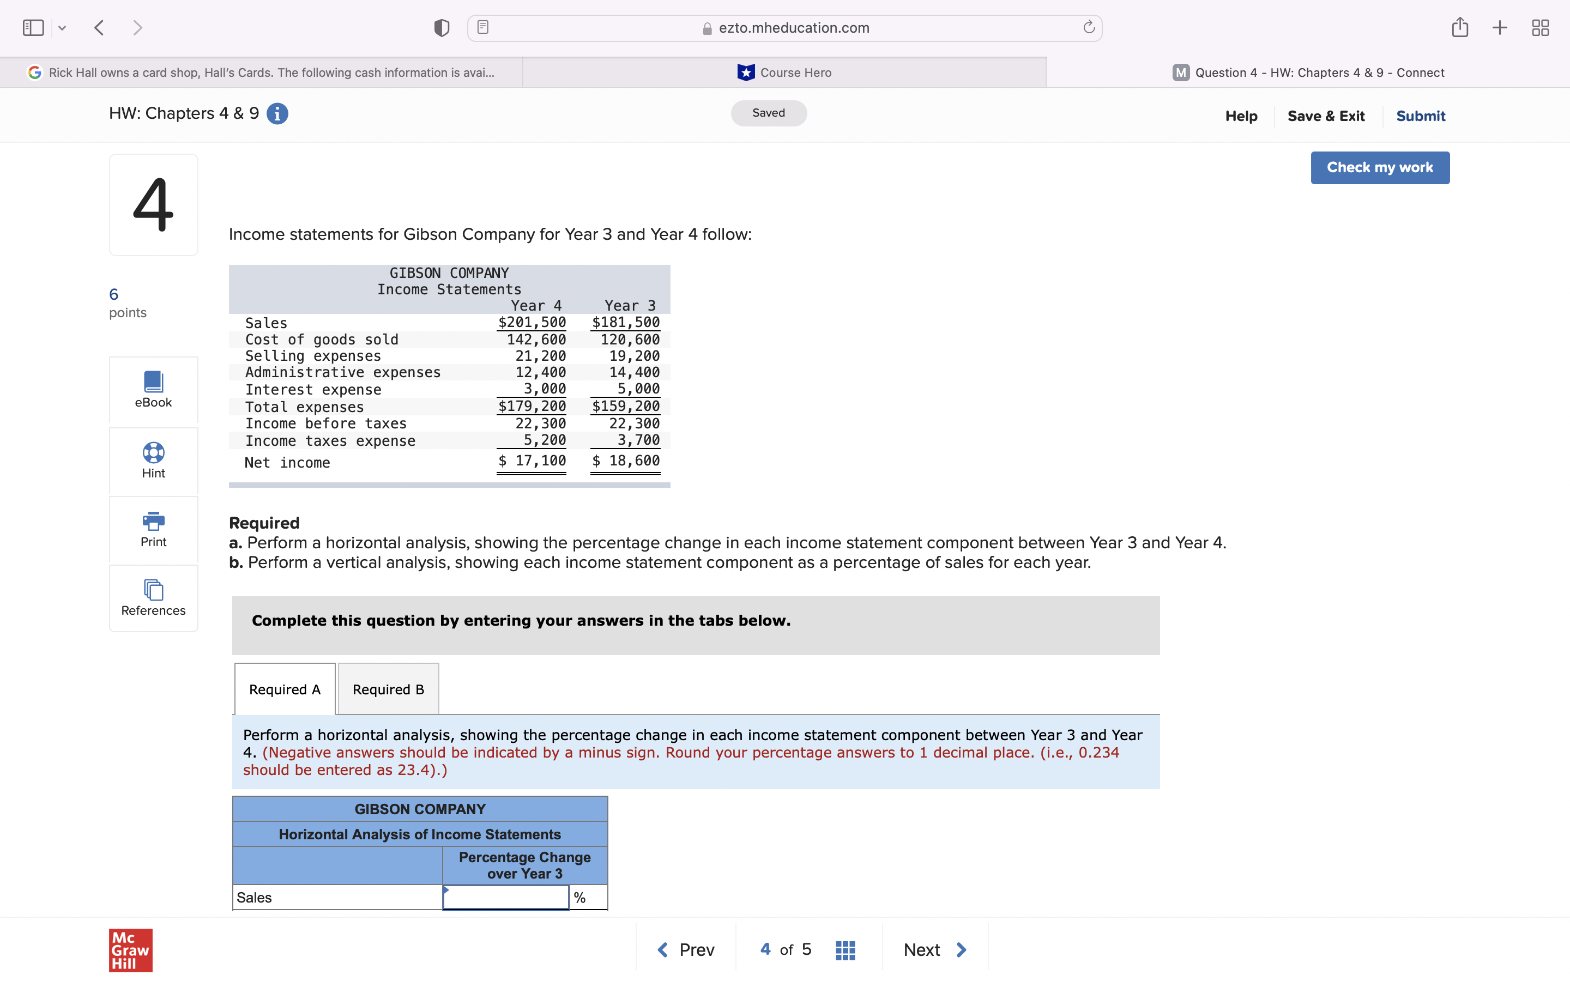
Task: Click the Submit link
Action: pyautogui.click(x=1420, y=116)
